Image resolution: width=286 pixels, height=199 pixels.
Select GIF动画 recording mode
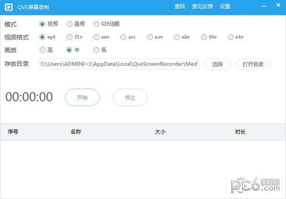(x=97, y=24)
